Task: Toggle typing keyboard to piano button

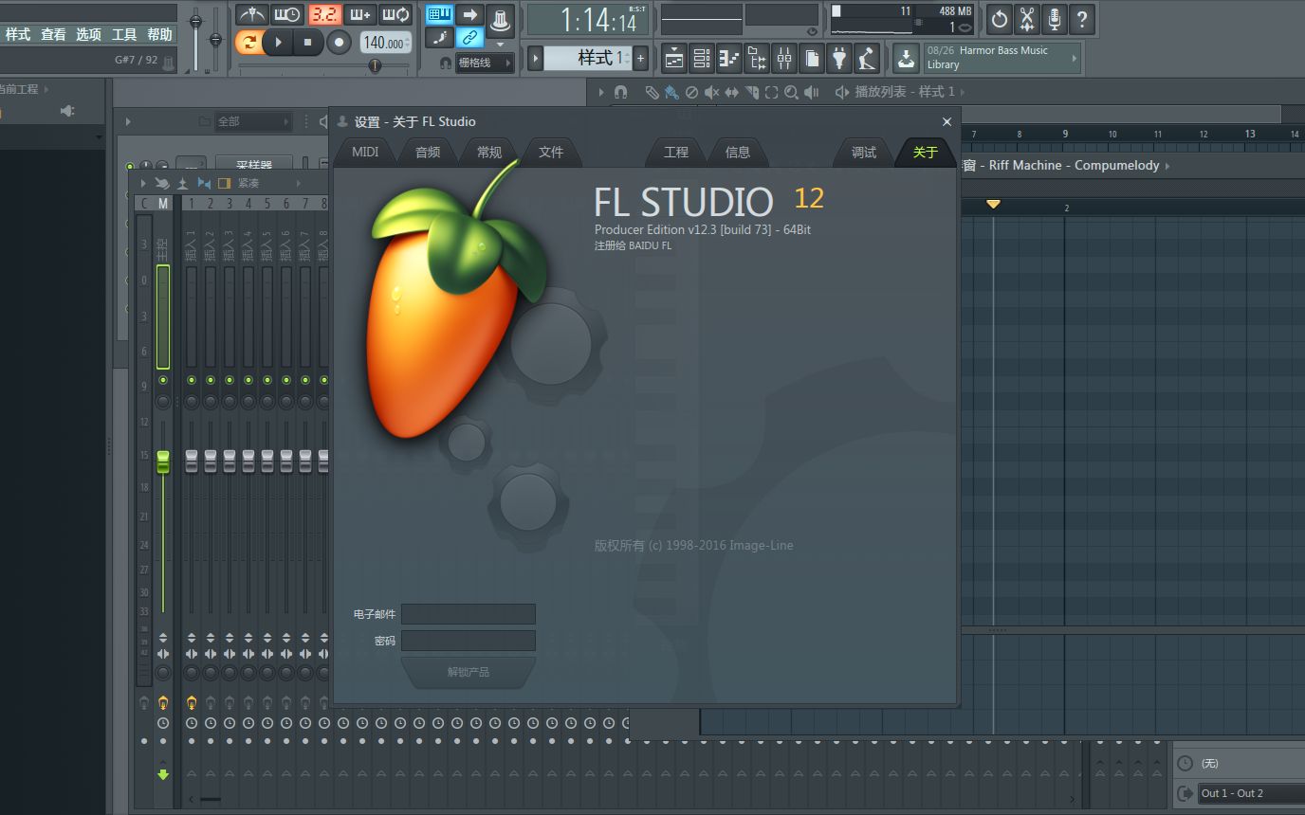Action: click(x=439, y=14)
